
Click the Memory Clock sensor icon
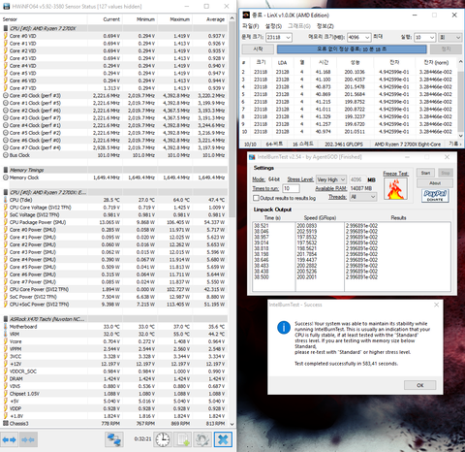(x=6, y=178)
